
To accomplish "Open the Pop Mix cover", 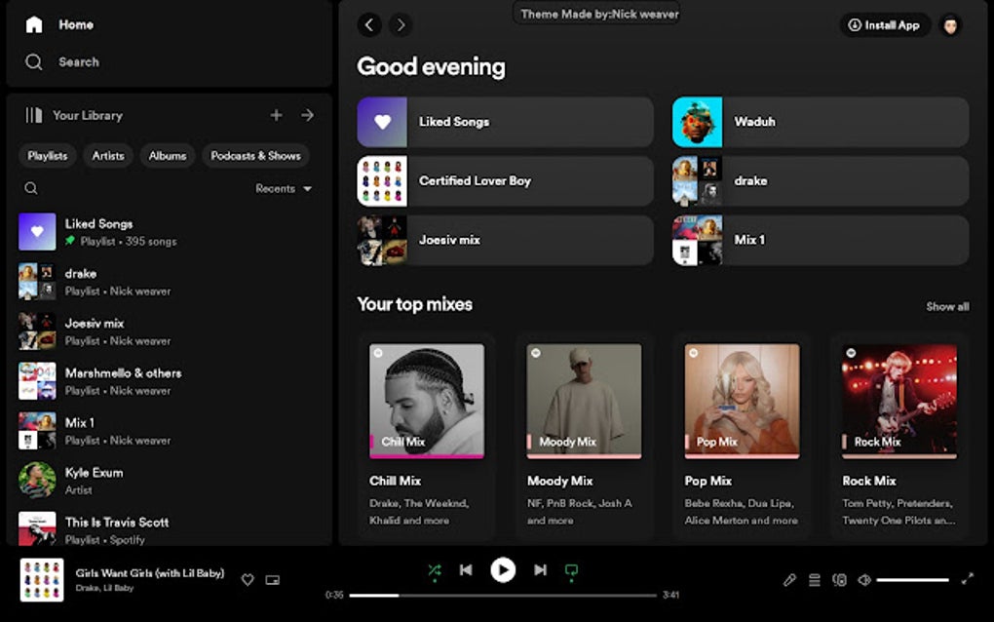I will (742, 401).
